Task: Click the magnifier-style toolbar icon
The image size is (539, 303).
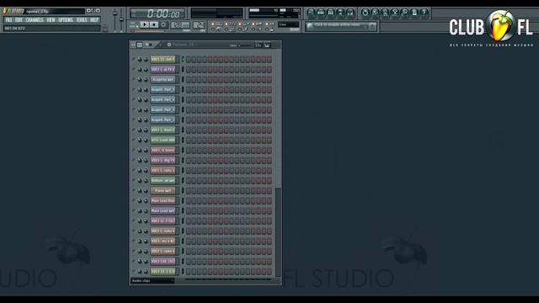Action: pyautogui.click(x=404, y=13)
